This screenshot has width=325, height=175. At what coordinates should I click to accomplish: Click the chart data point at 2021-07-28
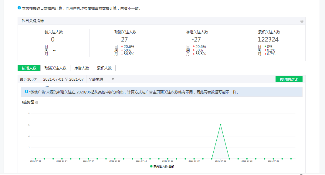[x=273, y=159]
